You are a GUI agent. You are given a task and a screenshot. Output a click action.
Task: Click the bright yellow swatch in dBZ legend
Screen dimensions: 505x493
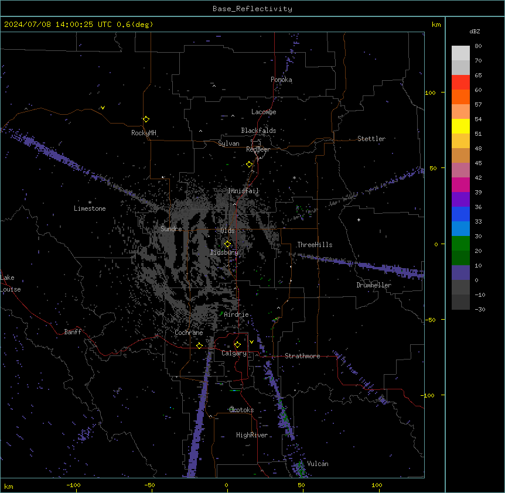tap(460, 126)
